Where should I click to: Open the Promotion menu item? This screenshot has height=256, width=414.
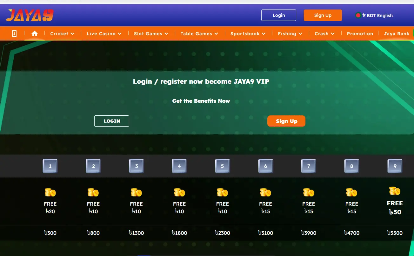coord(360,34)
